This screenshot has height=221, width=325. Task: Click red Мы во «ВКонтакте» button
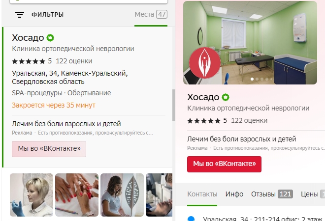224,164
